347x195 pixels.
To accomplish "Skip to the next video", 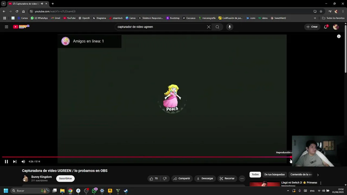I will pyautogui.click(x=15, y=161).
